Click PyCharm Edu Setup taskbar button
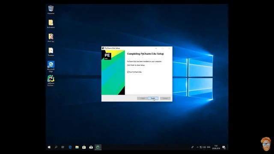 (x=98, y=147)
